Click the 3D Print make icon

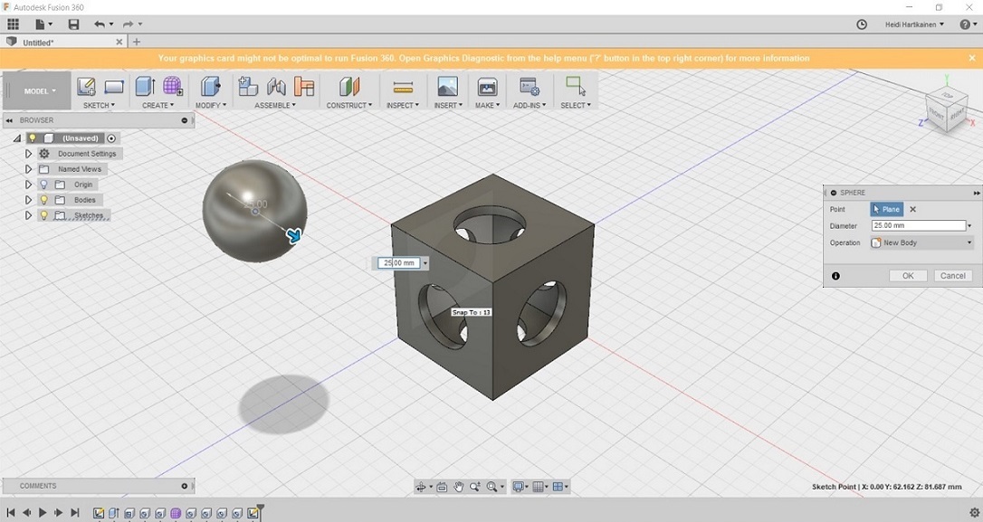point(487,87)
